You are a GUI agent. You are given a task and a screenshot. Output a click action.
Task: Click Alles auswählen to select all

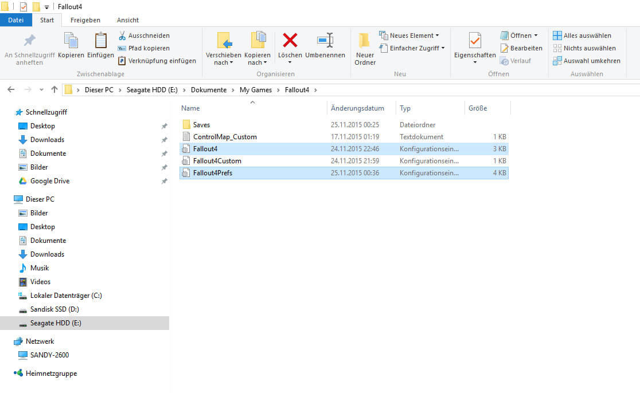(583, 36)
